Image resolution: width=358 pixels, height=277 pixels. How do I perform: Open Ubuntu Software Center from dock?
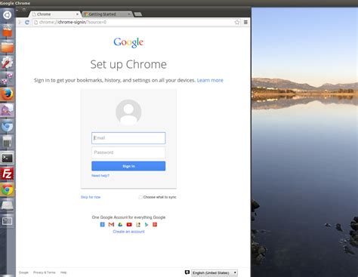[x=7, y=31]
